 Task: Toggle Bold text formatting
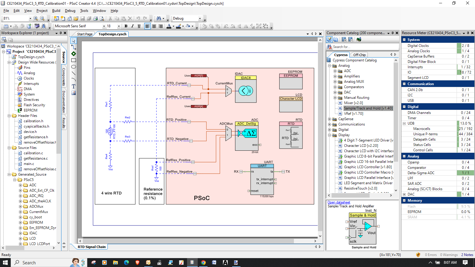point(126,26)
